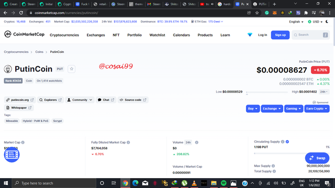This screenshot has height=188, width=335.
Task: Bookmark this page with the star icon
Action: (x=257, y=13)
